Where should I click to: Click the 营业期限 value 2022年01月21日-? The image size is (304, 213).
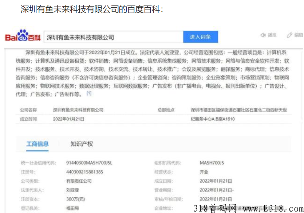pyautogui.click(x=217, y=190)
